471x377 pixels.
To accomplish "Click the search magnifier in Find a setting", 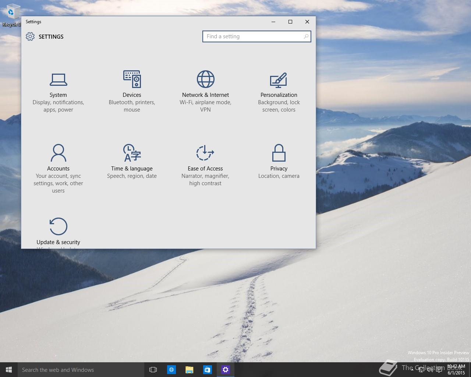I will click(306, 36).
